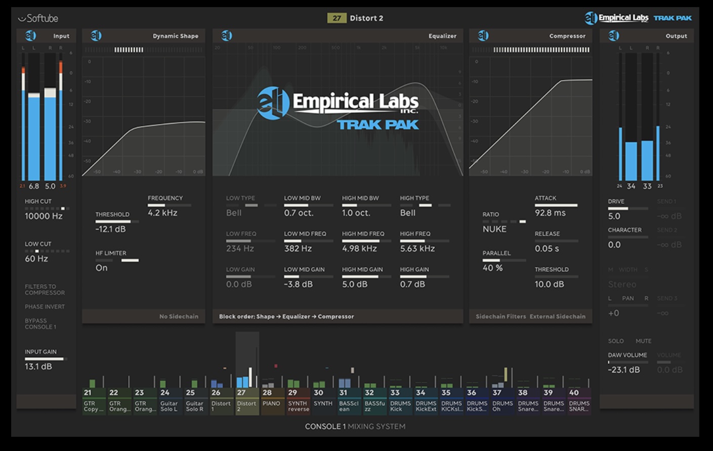This screenshot has width=713, height=451.
Task: Click the Low Mid Gain -3.8 dB value
Action: pos(298,284)
